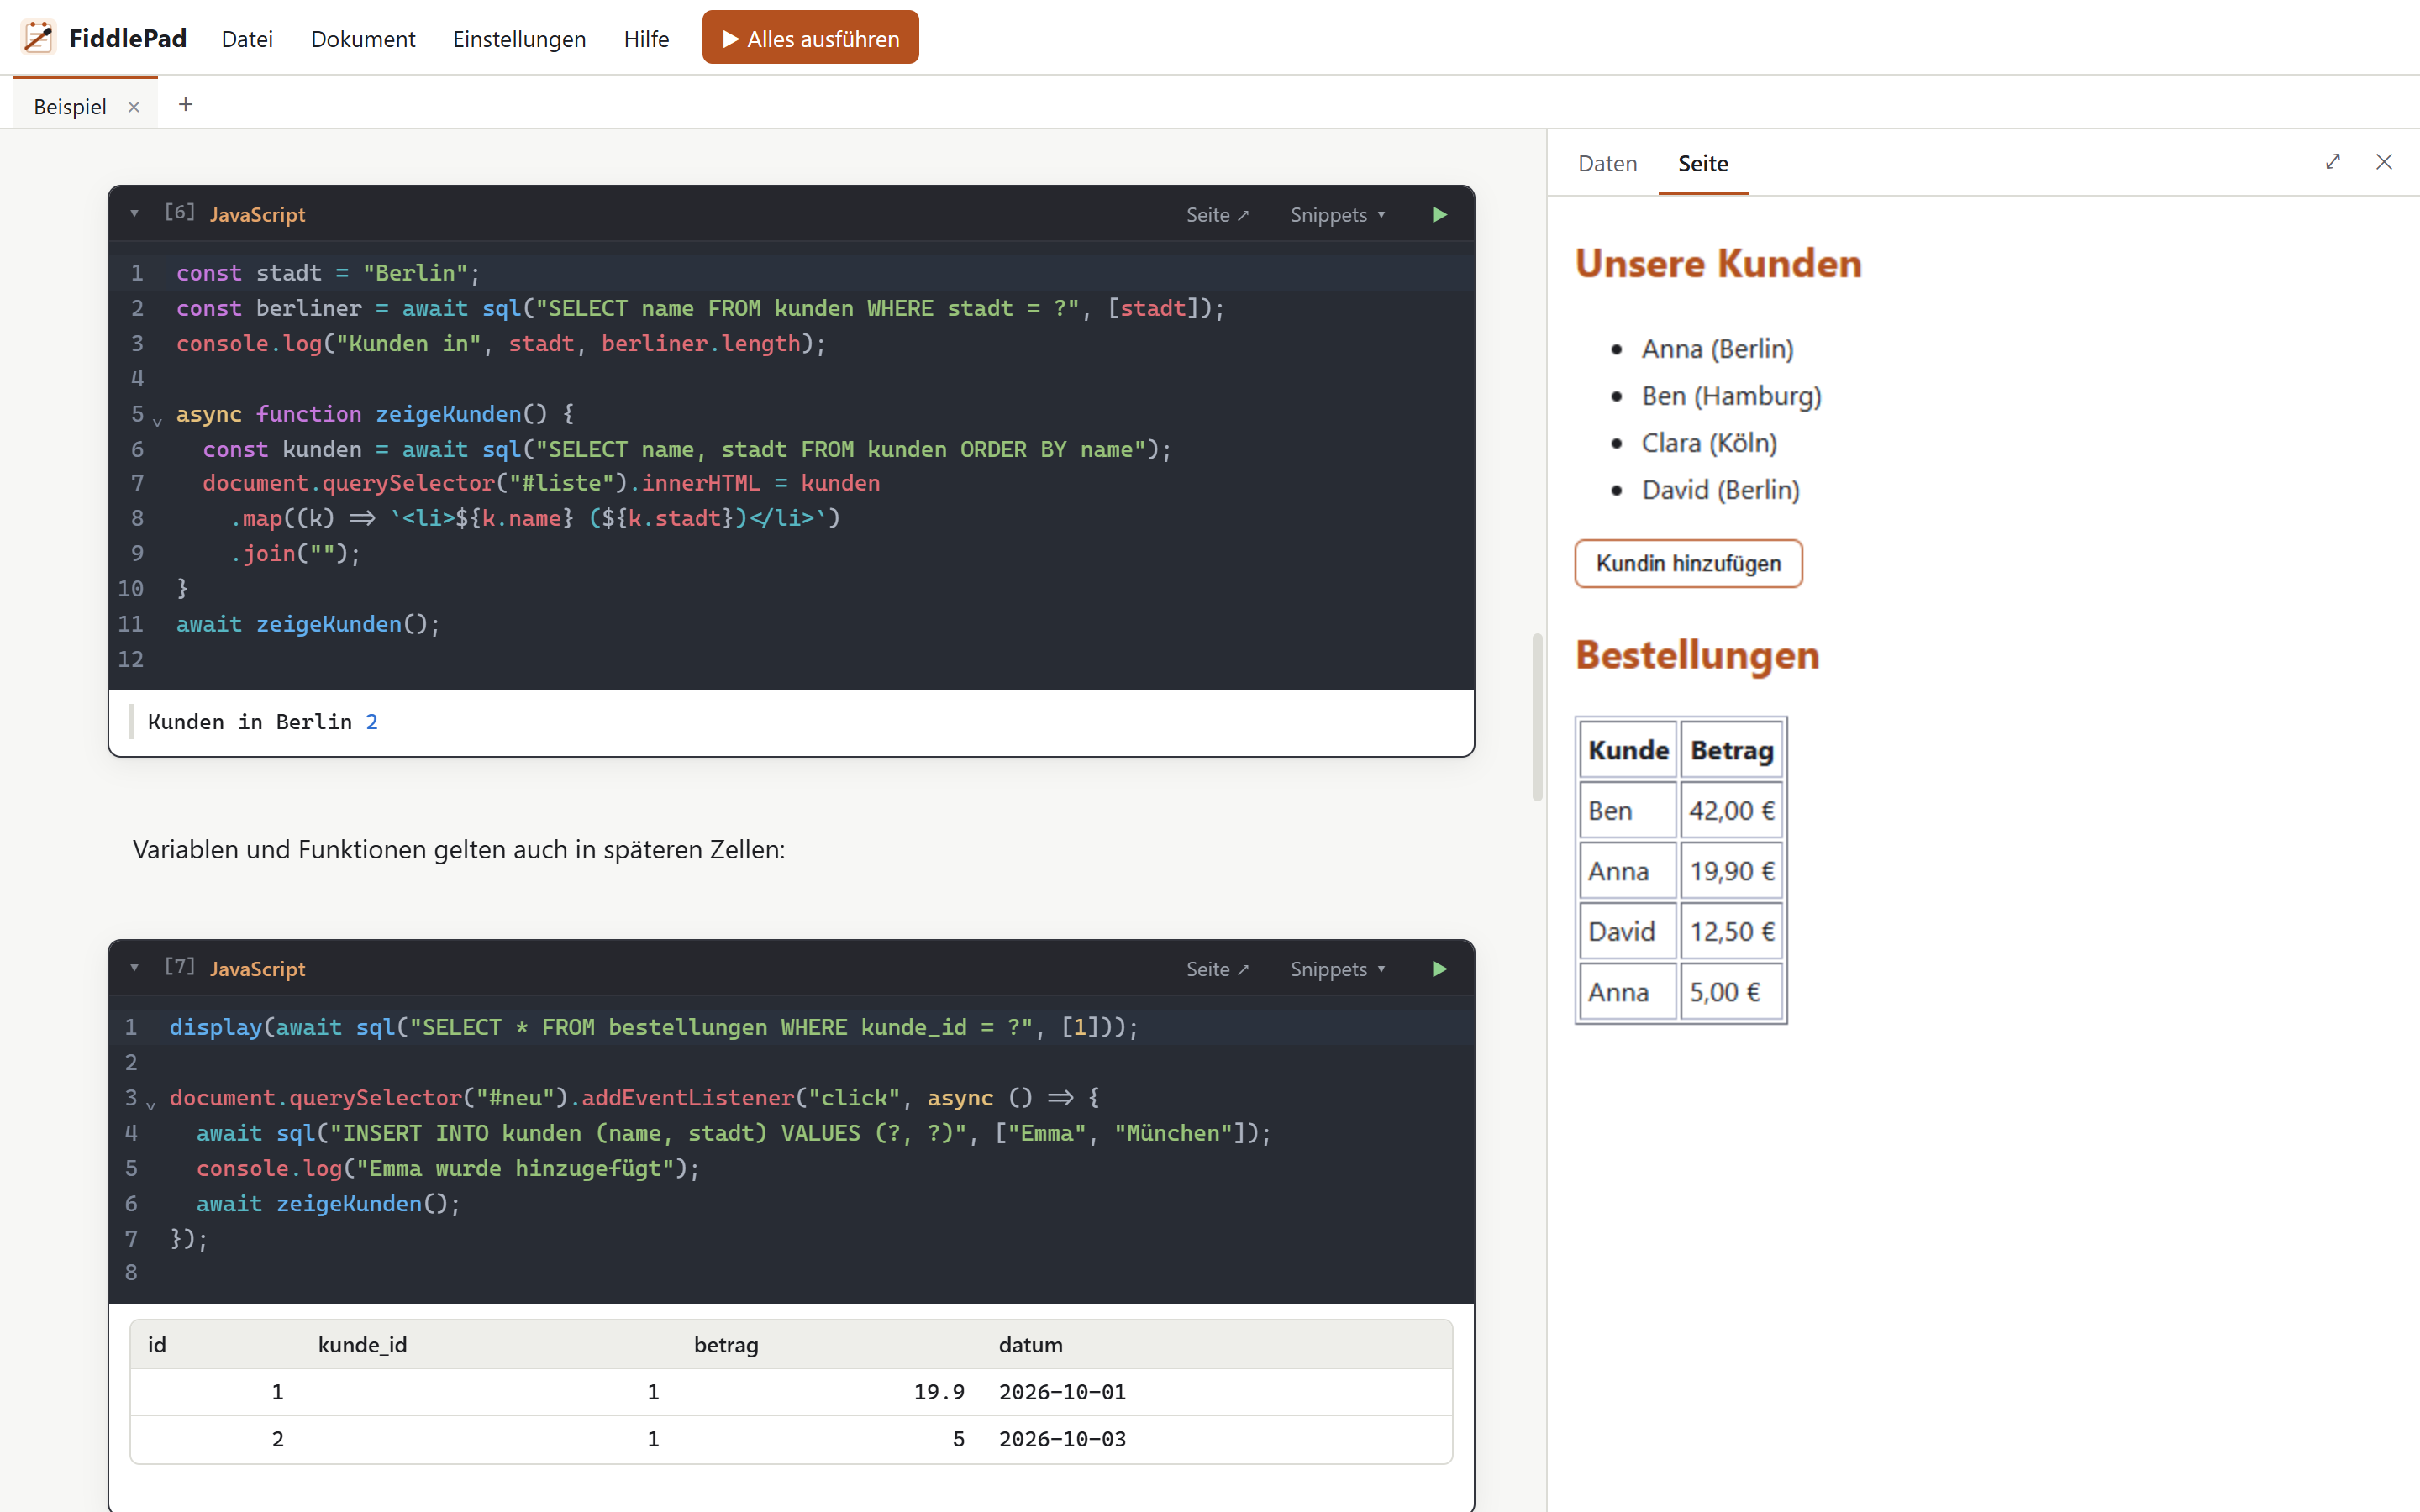Click 'Ben (Hamburg)' list item
This screenshot has width=2420, height=1512.
(x=1731, y=396)
